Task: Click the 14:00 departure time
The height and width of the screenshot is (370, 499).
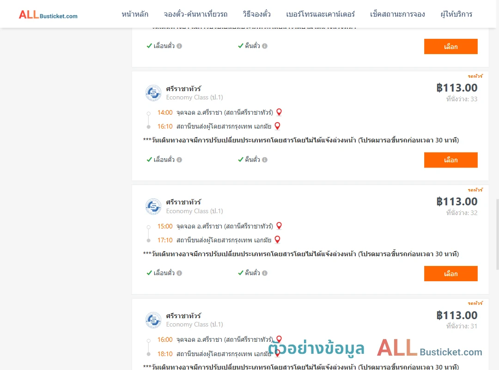Action: point(165,112)
